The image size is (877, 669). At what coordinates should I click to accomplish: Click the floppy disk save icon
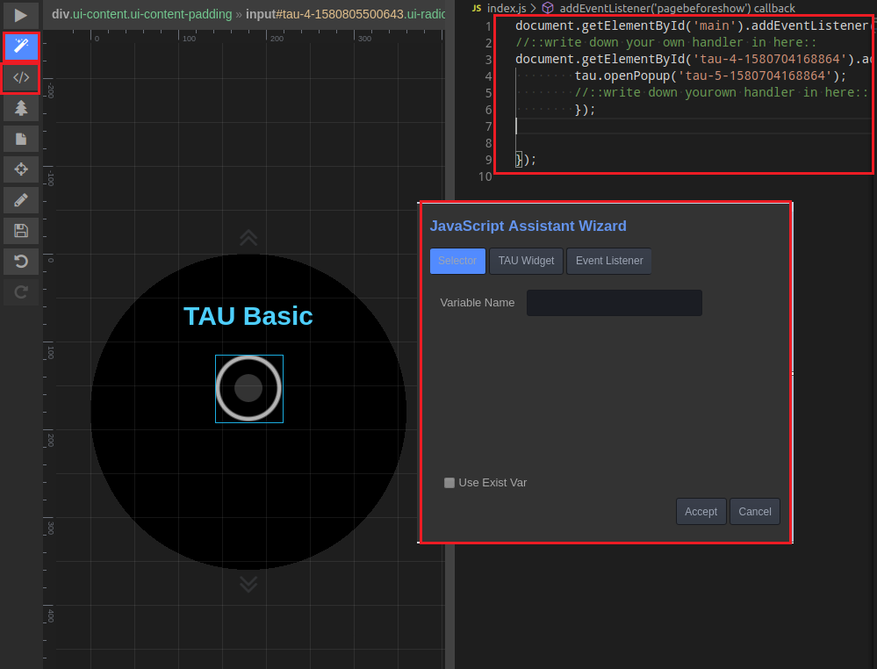tap(21, 231)
